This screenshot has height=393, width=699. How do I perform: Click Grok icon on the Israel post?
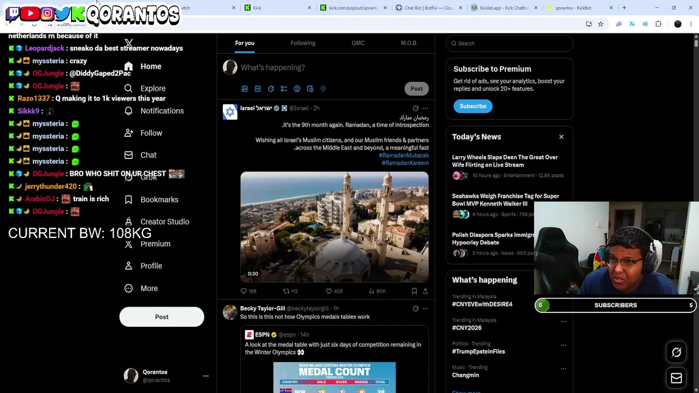416,109
